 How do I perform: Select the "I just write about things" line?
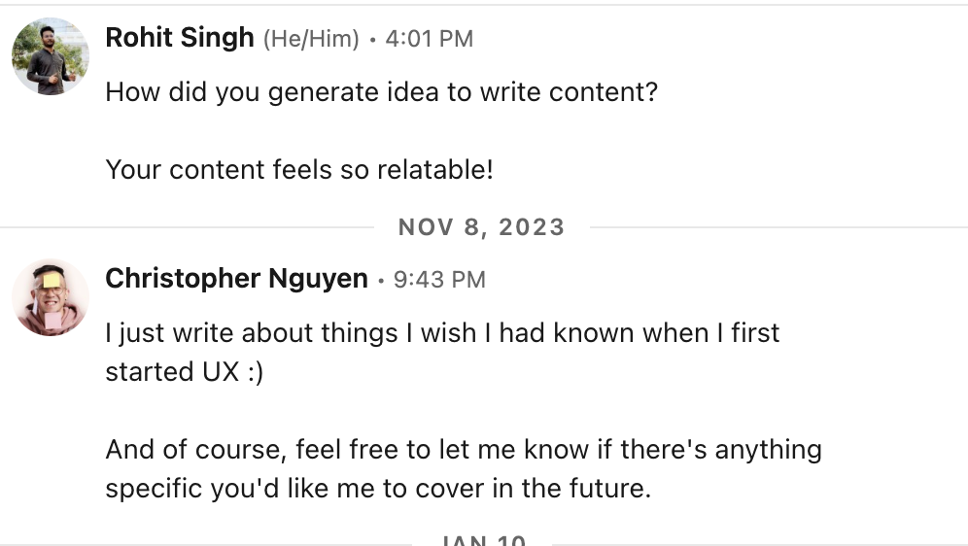pos(442,333)
